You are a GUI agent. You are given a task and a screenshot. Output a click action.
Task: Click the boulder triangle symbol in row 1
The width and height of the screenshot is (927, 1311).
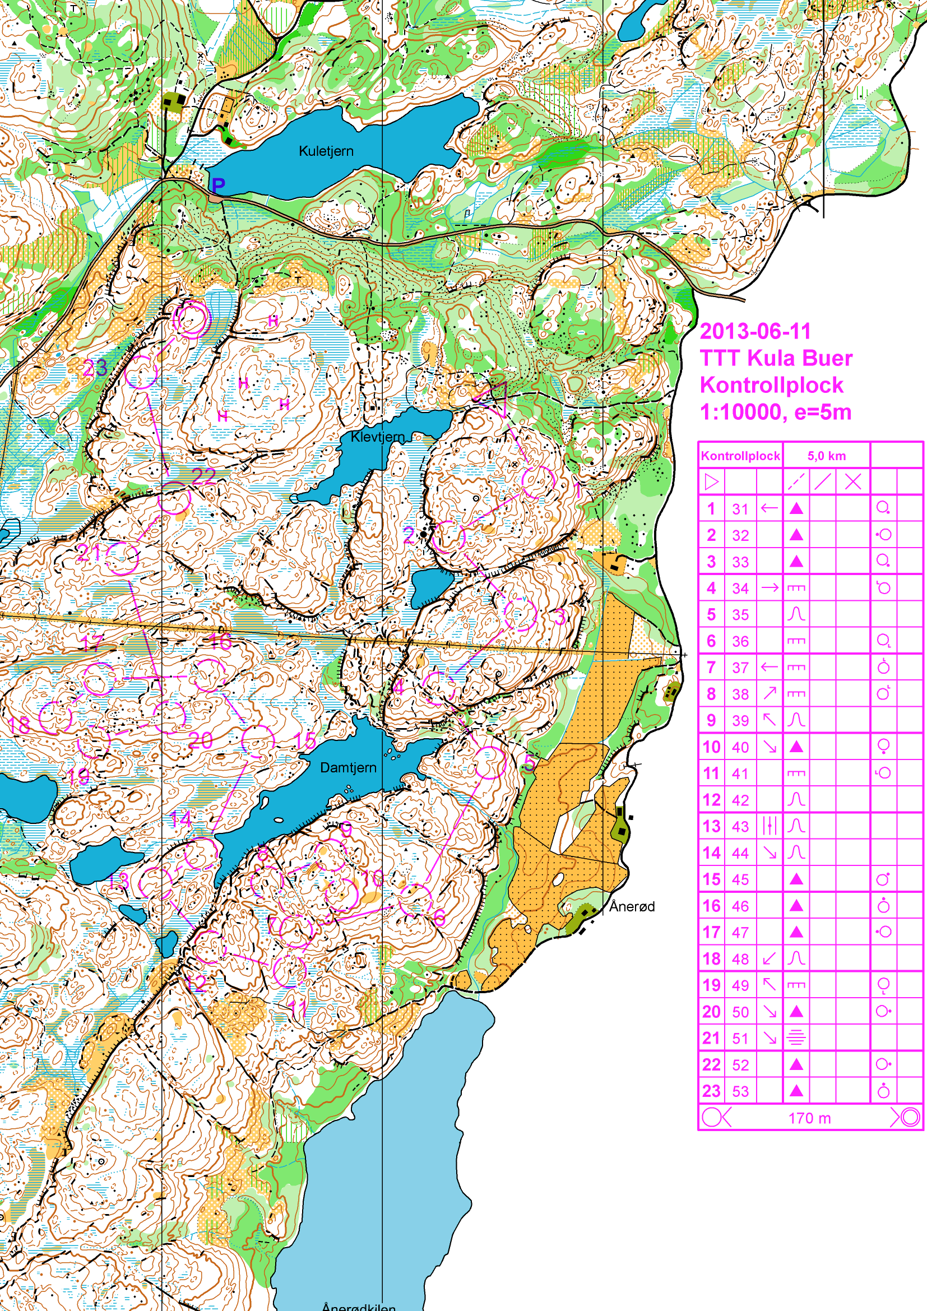(796, 508)
